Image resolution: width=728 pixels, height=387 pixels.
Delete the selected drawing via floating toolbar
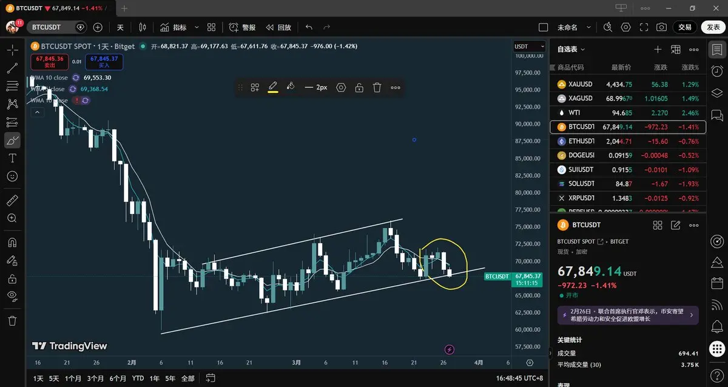point(377,87)
